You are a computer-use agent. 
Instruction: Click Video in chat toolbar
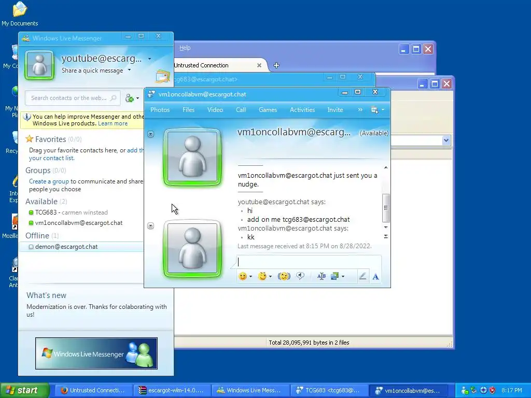[x=215, y=110]
